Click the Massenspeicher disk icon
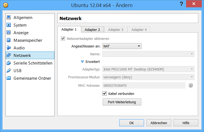Image resolution: width=204 pixels, height=132 pixels. 8,40
